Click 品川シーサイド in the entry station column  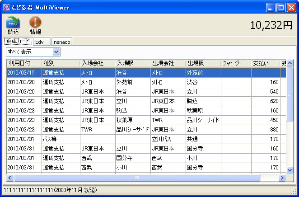click(133, 130)
